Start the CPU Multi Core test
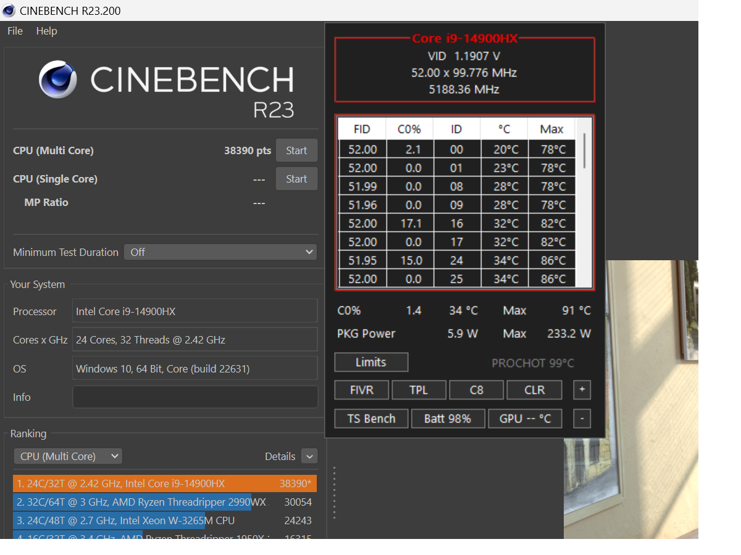Screen dimensions: 741x555 click(x=296, y=150)
